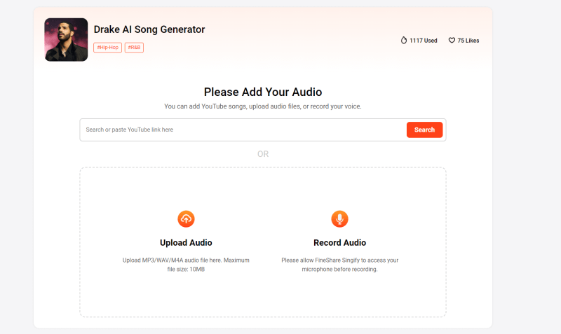Click the orange upload cloud icon
The image size is (561, 334).
point(186,218)
